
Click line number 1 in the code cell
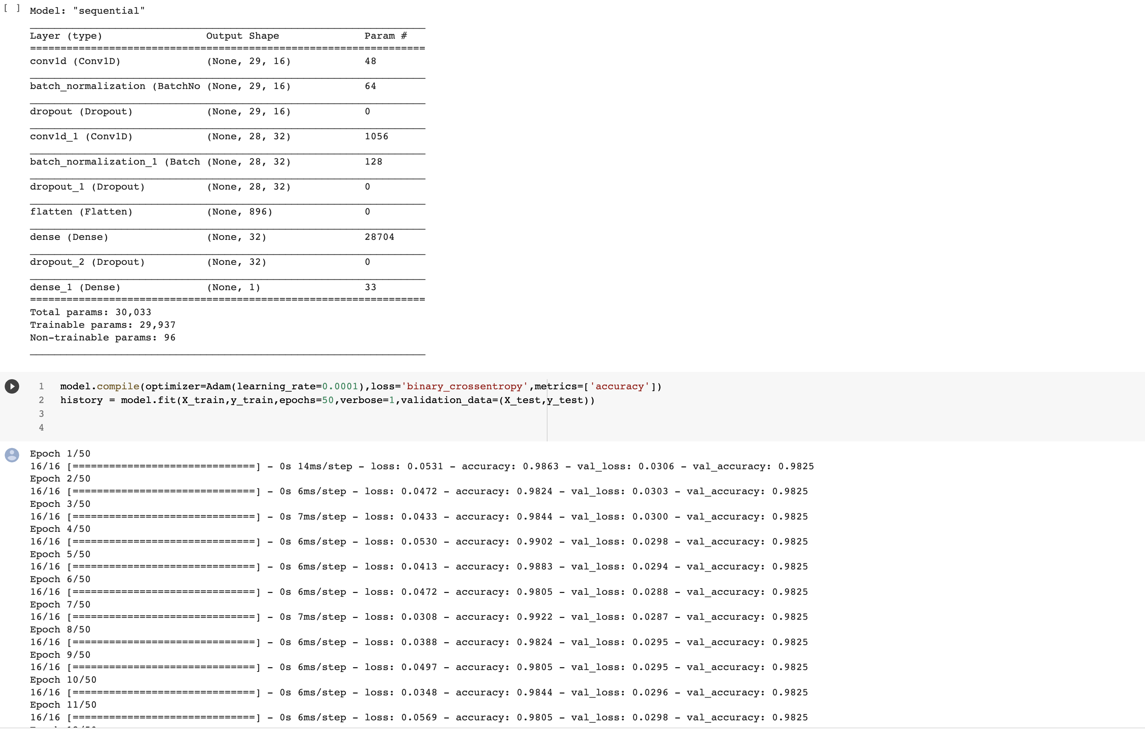[41, 386]
